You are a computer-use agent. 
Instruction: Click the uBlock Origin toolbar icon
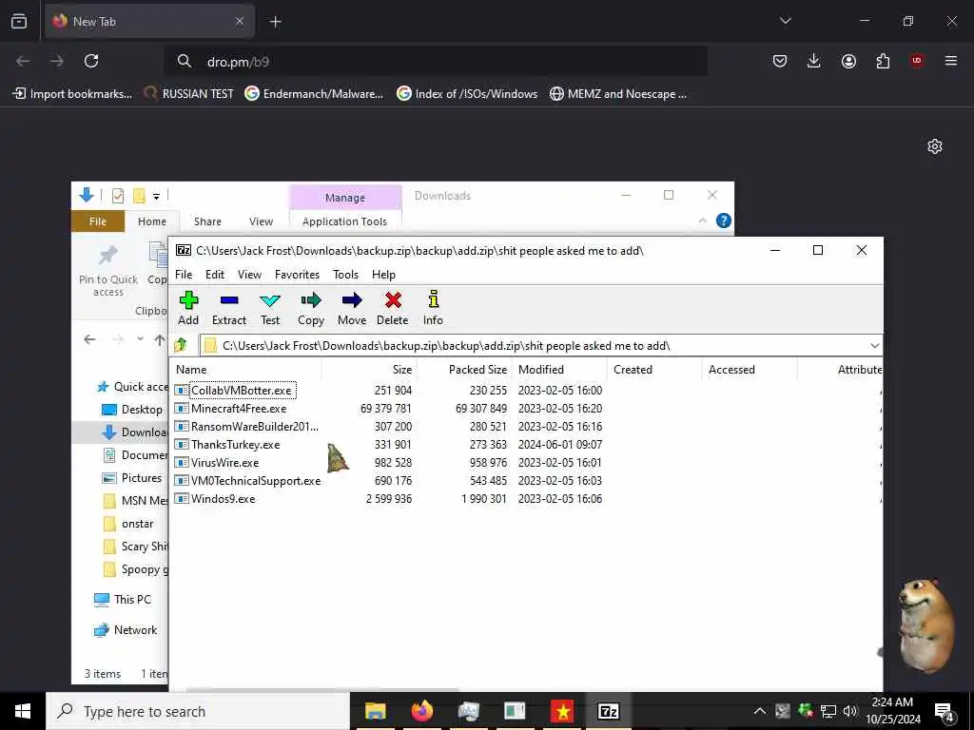coord(917,61)
